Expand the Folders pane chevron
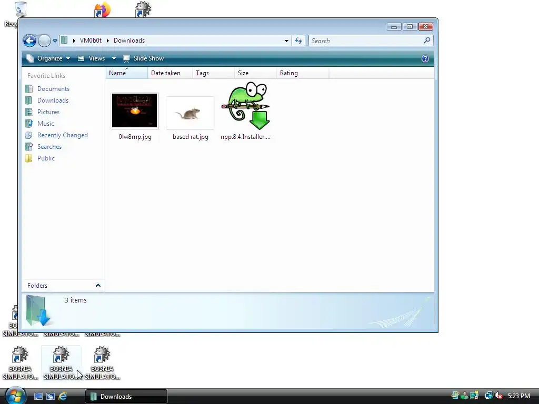539x404 pixels. 98,286
